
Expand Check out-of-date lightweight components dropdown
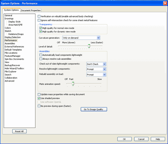[x=96, y=64]
